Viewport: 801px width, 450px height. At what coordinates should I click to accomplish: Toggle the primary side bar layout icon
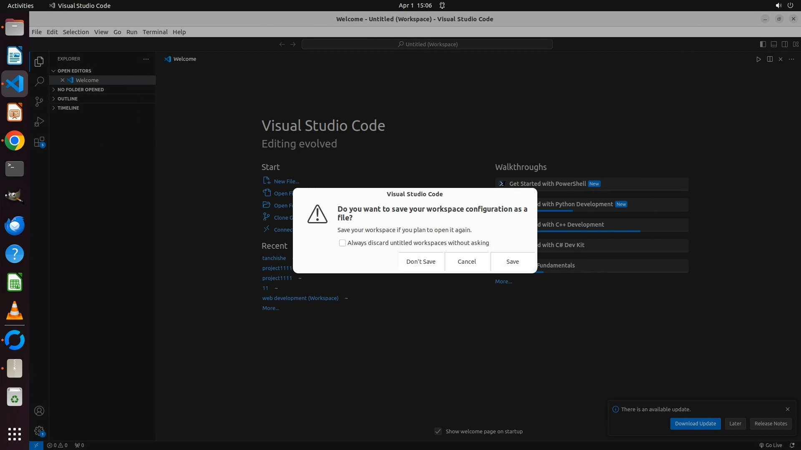pos(763,44)
